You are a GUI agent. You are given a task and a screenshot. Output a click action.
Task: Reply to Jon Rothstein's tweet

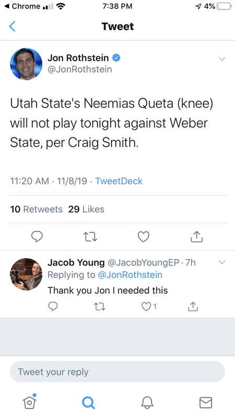[x=37, y=237]
